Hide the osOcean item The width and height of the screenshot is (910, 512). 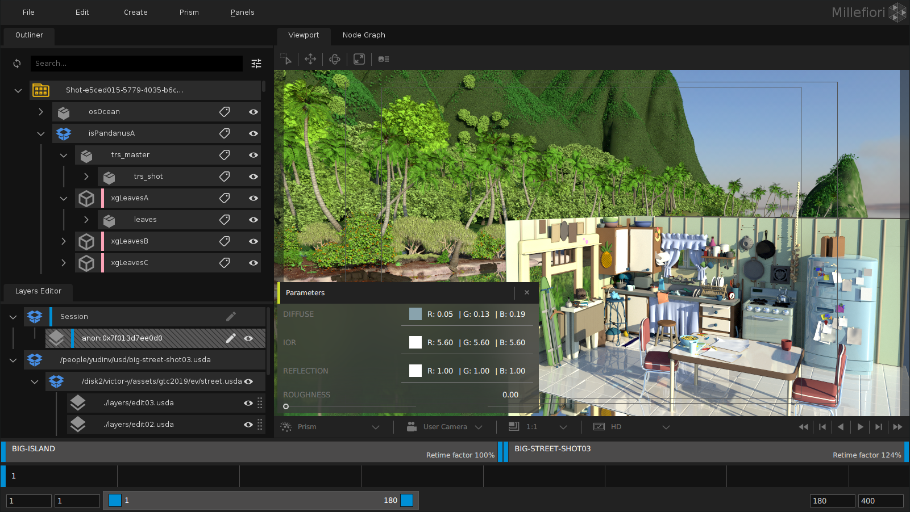[x=254, y=112]
